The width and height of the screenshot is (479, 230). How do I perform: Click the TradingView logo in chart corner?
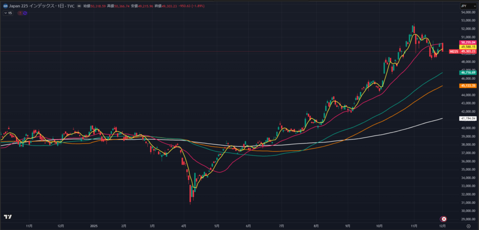click(x=7, y=217)
